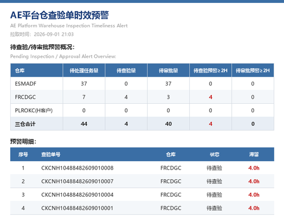Click the 查验单号 column header

(51, 154)
